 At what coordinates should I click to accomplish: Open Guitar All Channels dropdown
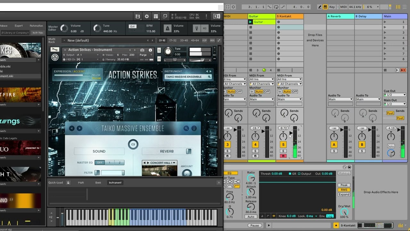pyautogui.click(x=261, y=84)
